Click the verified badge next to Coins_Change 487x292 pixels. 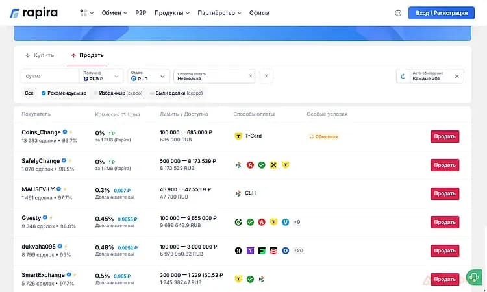pyautogui.click(x=65, y=132)
